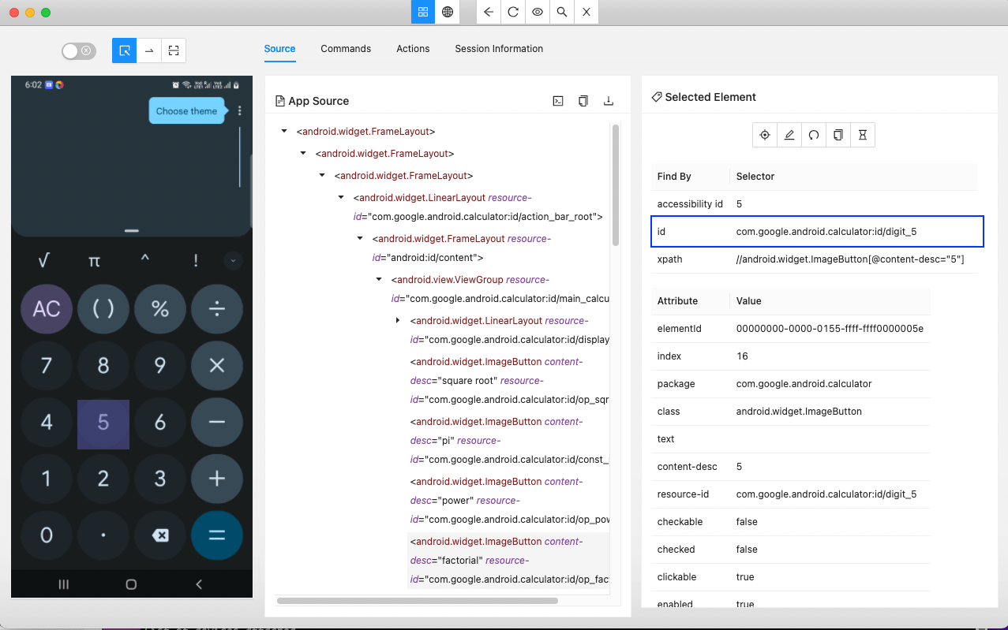This screenshot has height=630, width=1008.
Task: Click the AC button on the calculator
Action: [47, 309]
